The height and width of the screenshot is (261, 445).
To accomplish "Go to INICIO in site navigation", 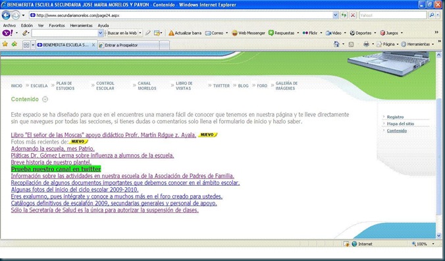I will [16, 86].
